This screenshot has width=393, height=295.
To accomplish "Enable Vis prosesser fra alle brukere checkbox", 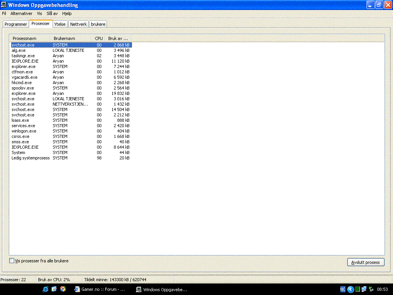I will click(x=12, y=261).
